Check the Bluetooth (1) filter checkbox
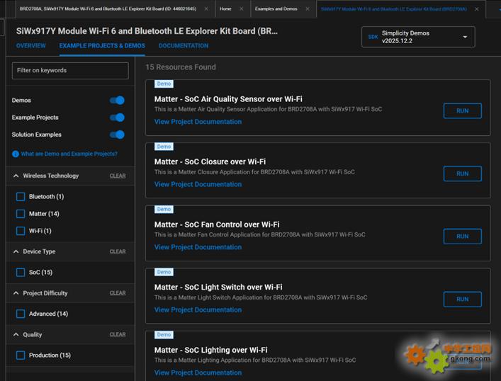 click(x=21, y=196)
